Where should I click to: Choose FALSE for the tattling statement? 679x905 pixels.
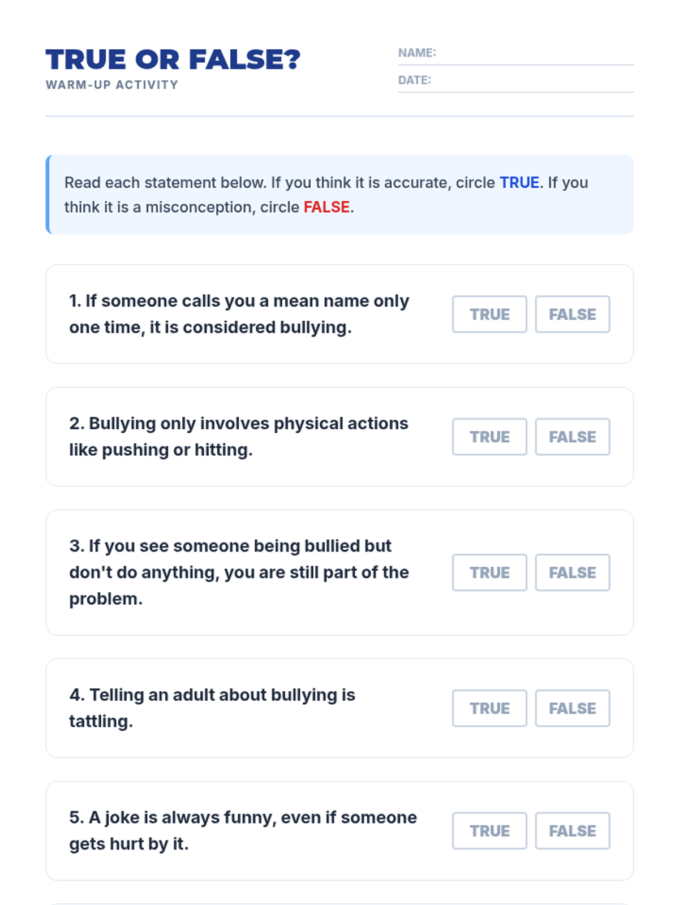[x=572, y=708]
